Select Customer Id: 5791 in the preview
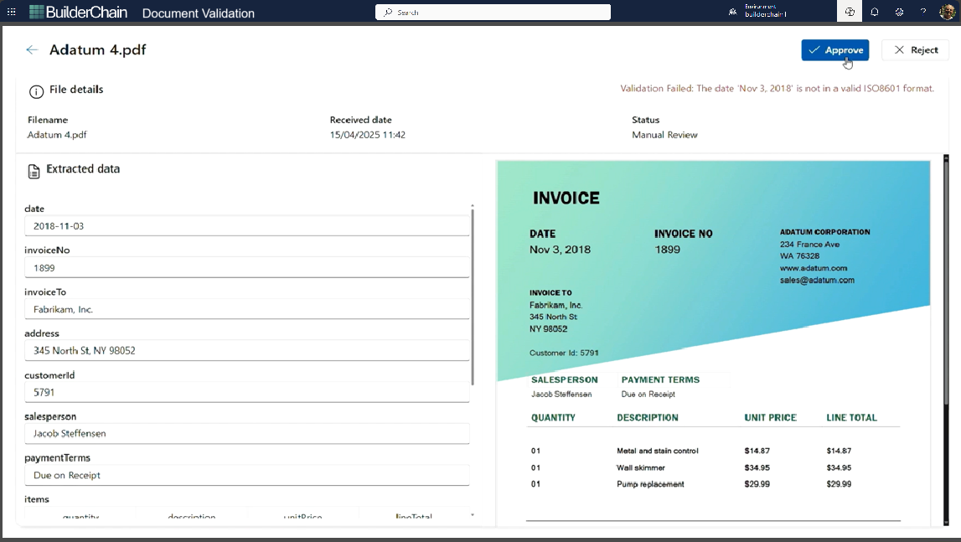 click(x=564, y=353)
